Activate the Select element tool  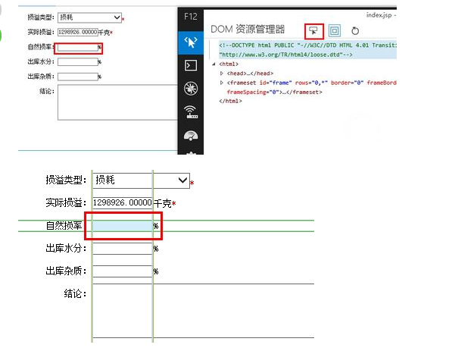tap(314, 31)
